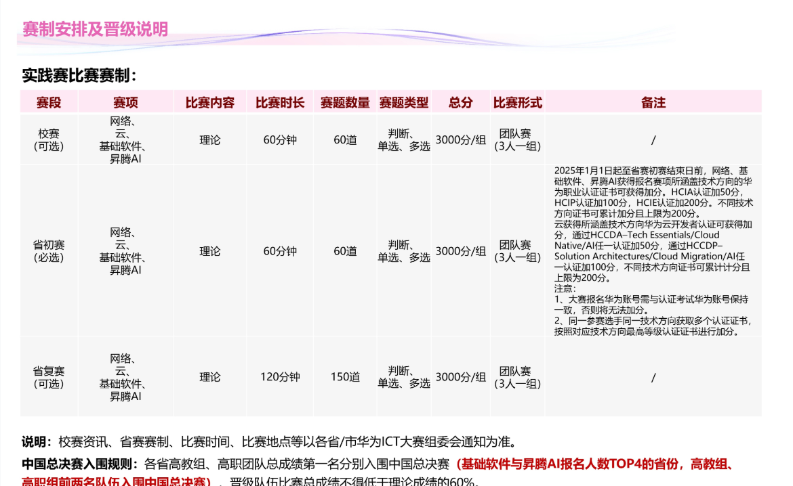Select the 赛段 column header
The width and height of the screenshot is (793, 486).
click(x=49, y=102)
